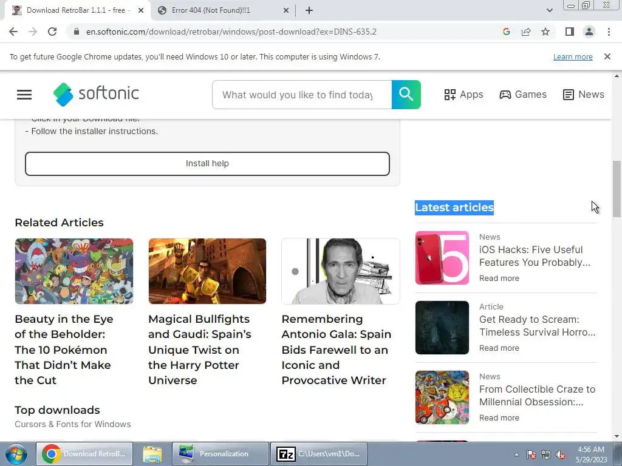The width and height of the screenshot is (622, 466).
Task: Submit search with magnifier button
Action: coord(406,95)
